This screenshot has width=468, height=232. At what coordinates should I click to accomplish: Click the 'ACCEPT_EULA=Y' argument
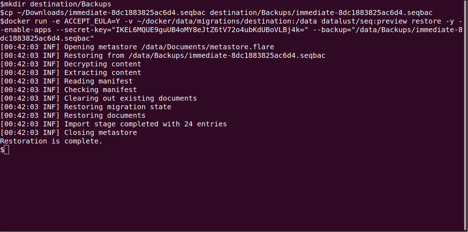coord(92,21)
